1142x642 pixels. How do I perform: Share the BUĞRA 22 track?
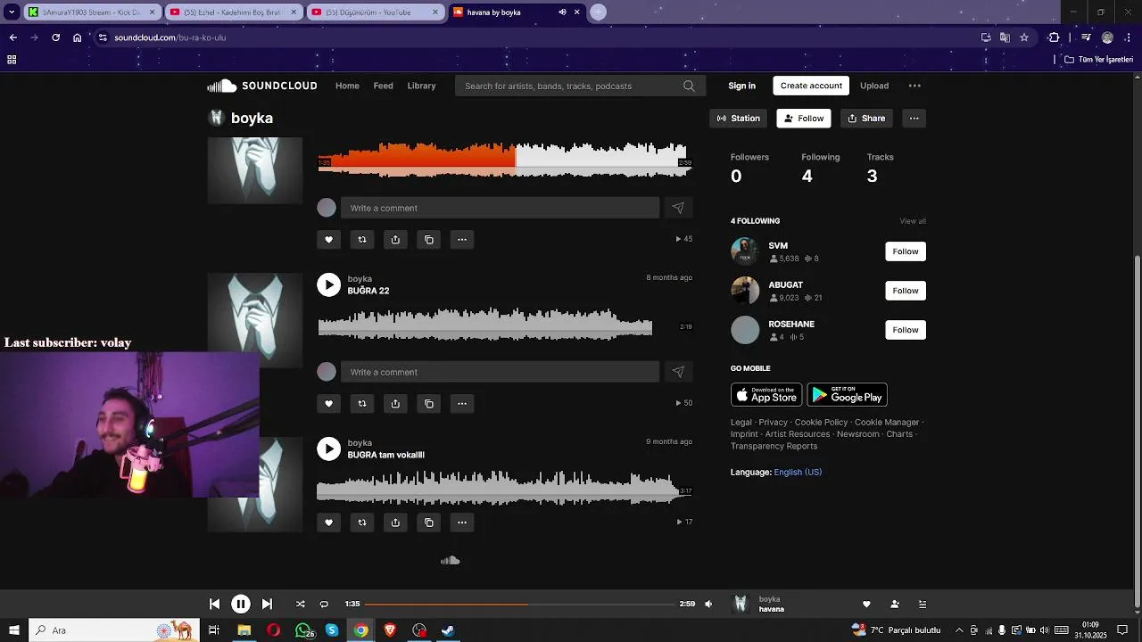click(x=395, y=404)
